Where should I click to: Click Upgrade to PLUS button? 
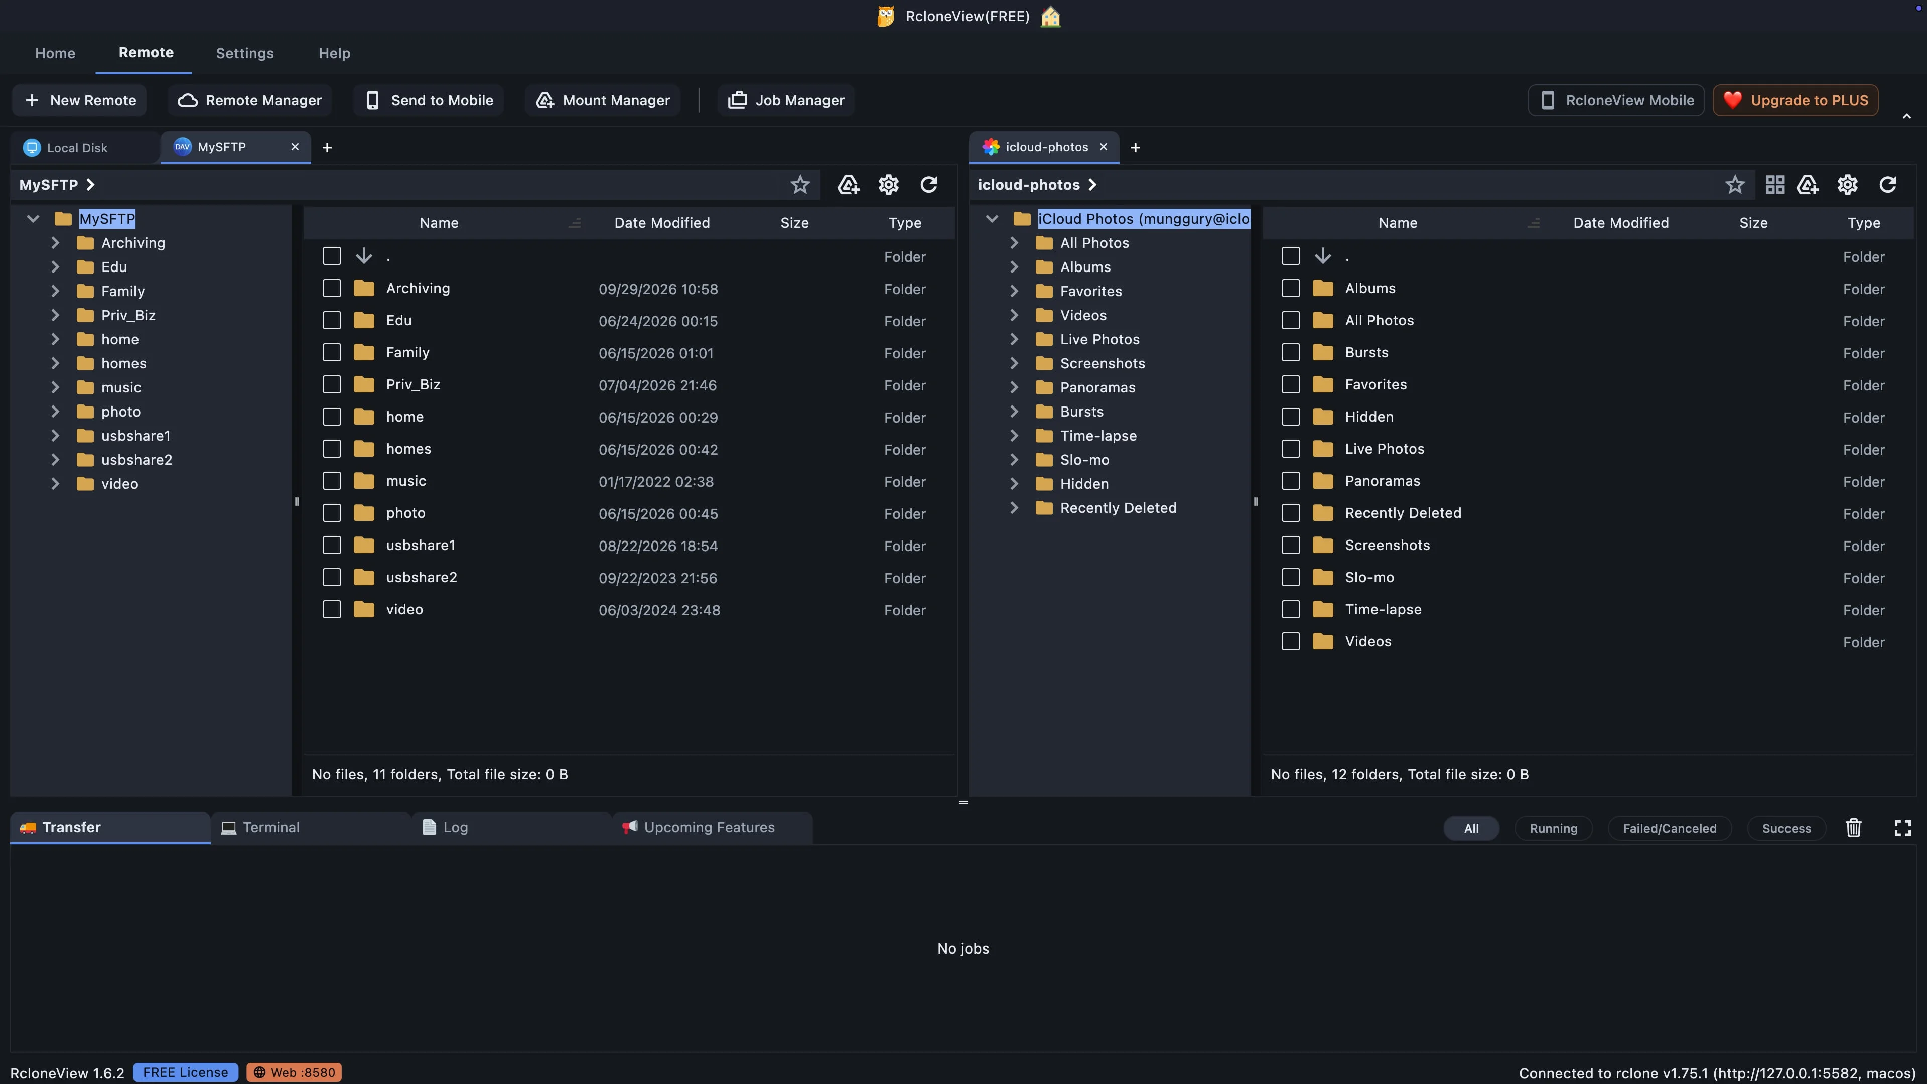(1796, 100)
